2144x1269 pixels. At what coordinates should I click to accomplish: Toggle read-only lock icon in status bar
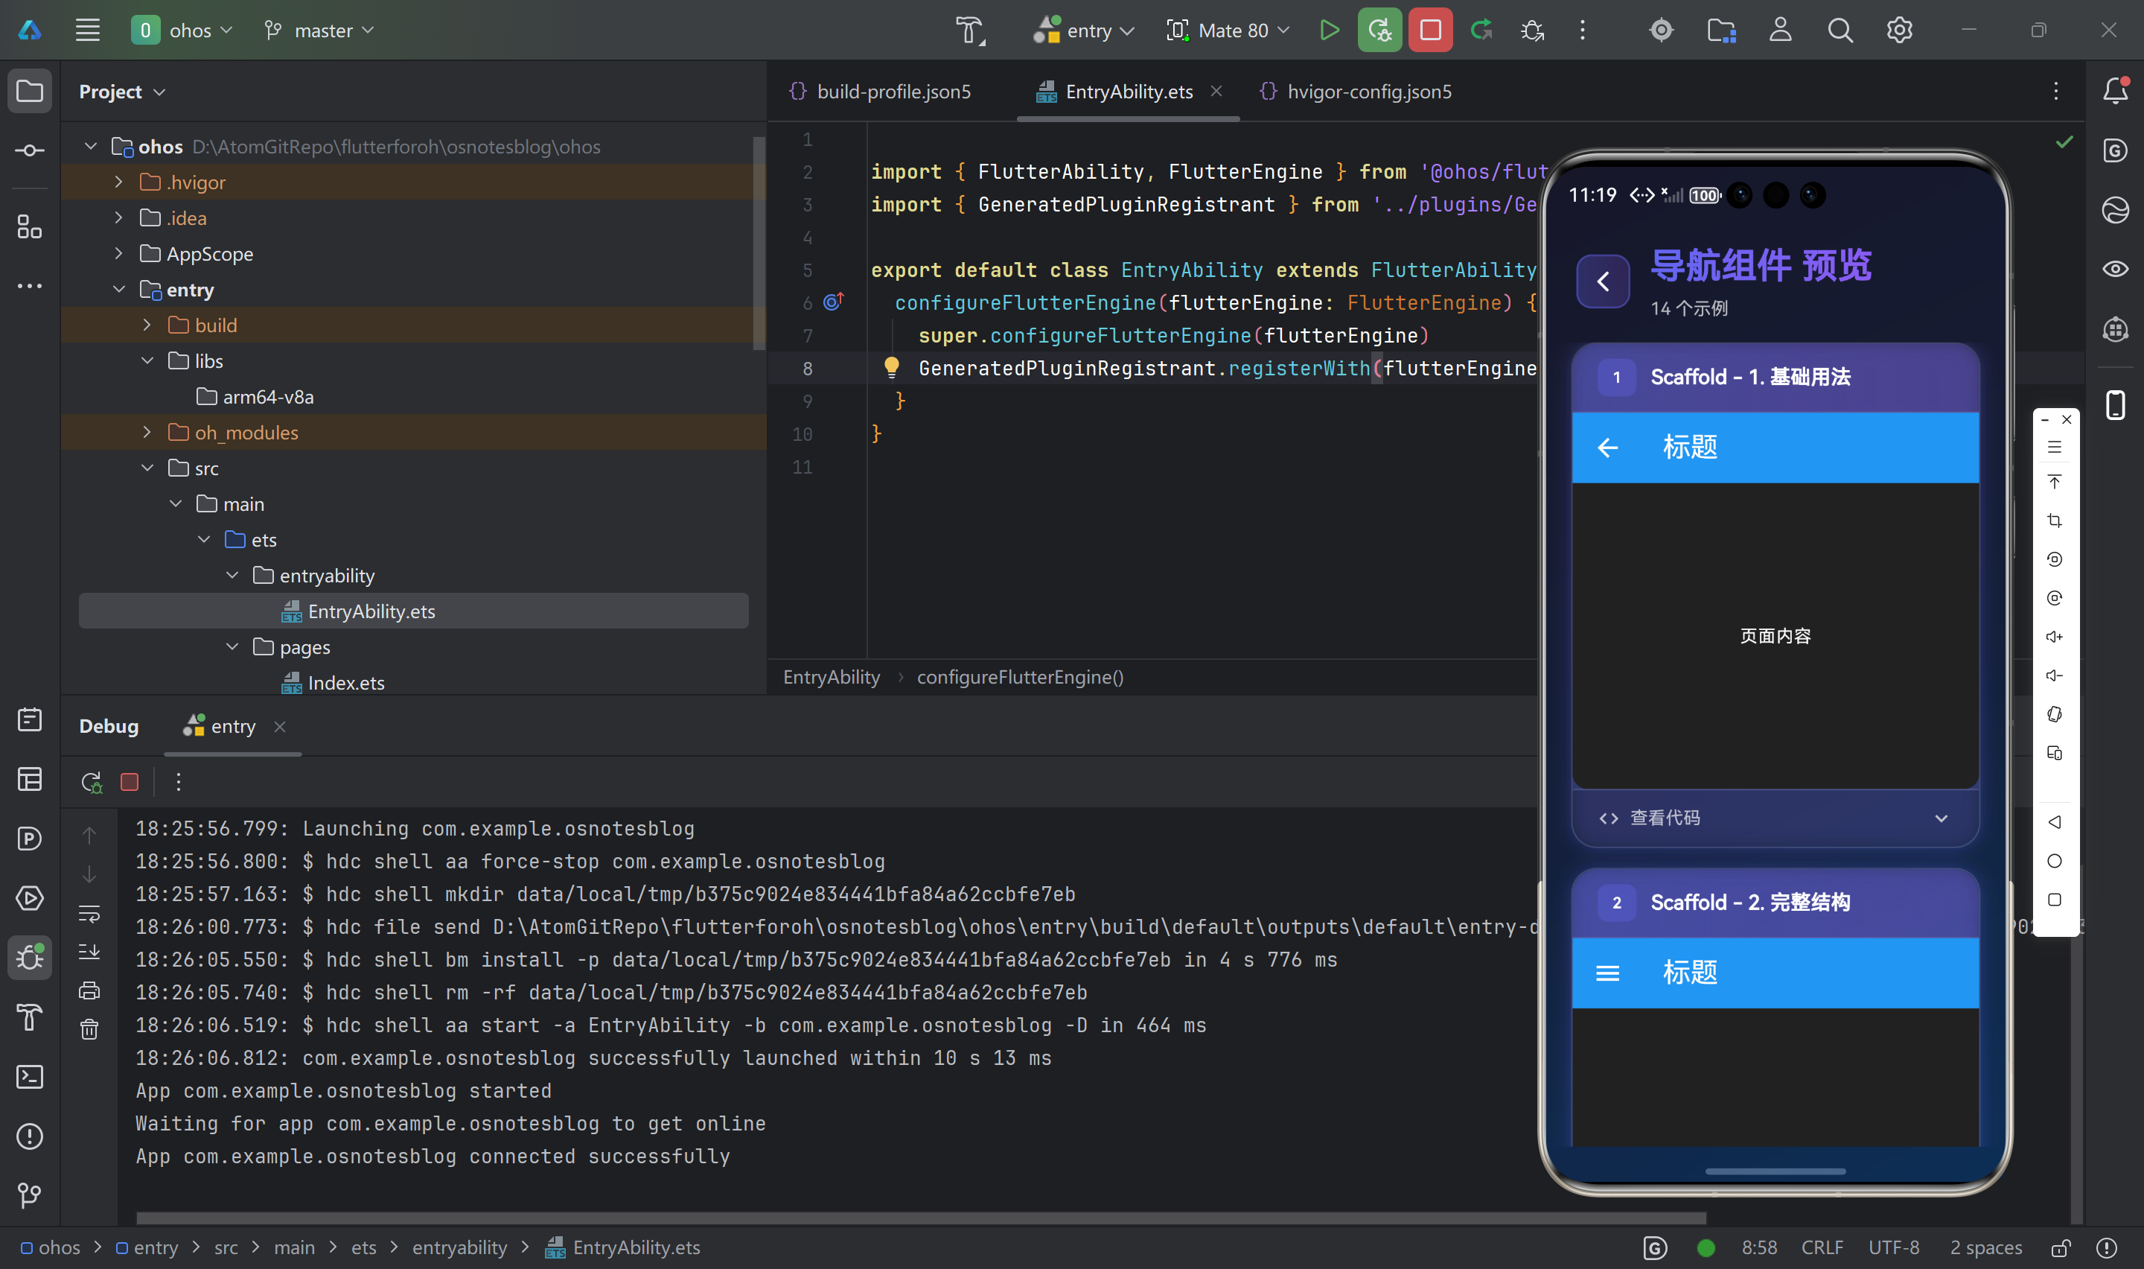[2061, 1247]
